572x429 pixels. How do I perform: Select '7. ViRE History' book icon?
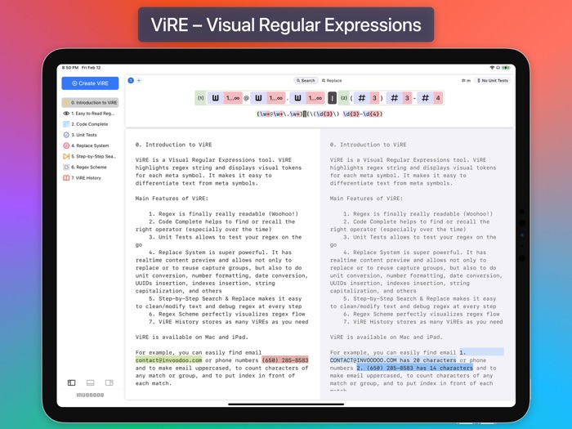pyautogui.click(x=66, y=177)
